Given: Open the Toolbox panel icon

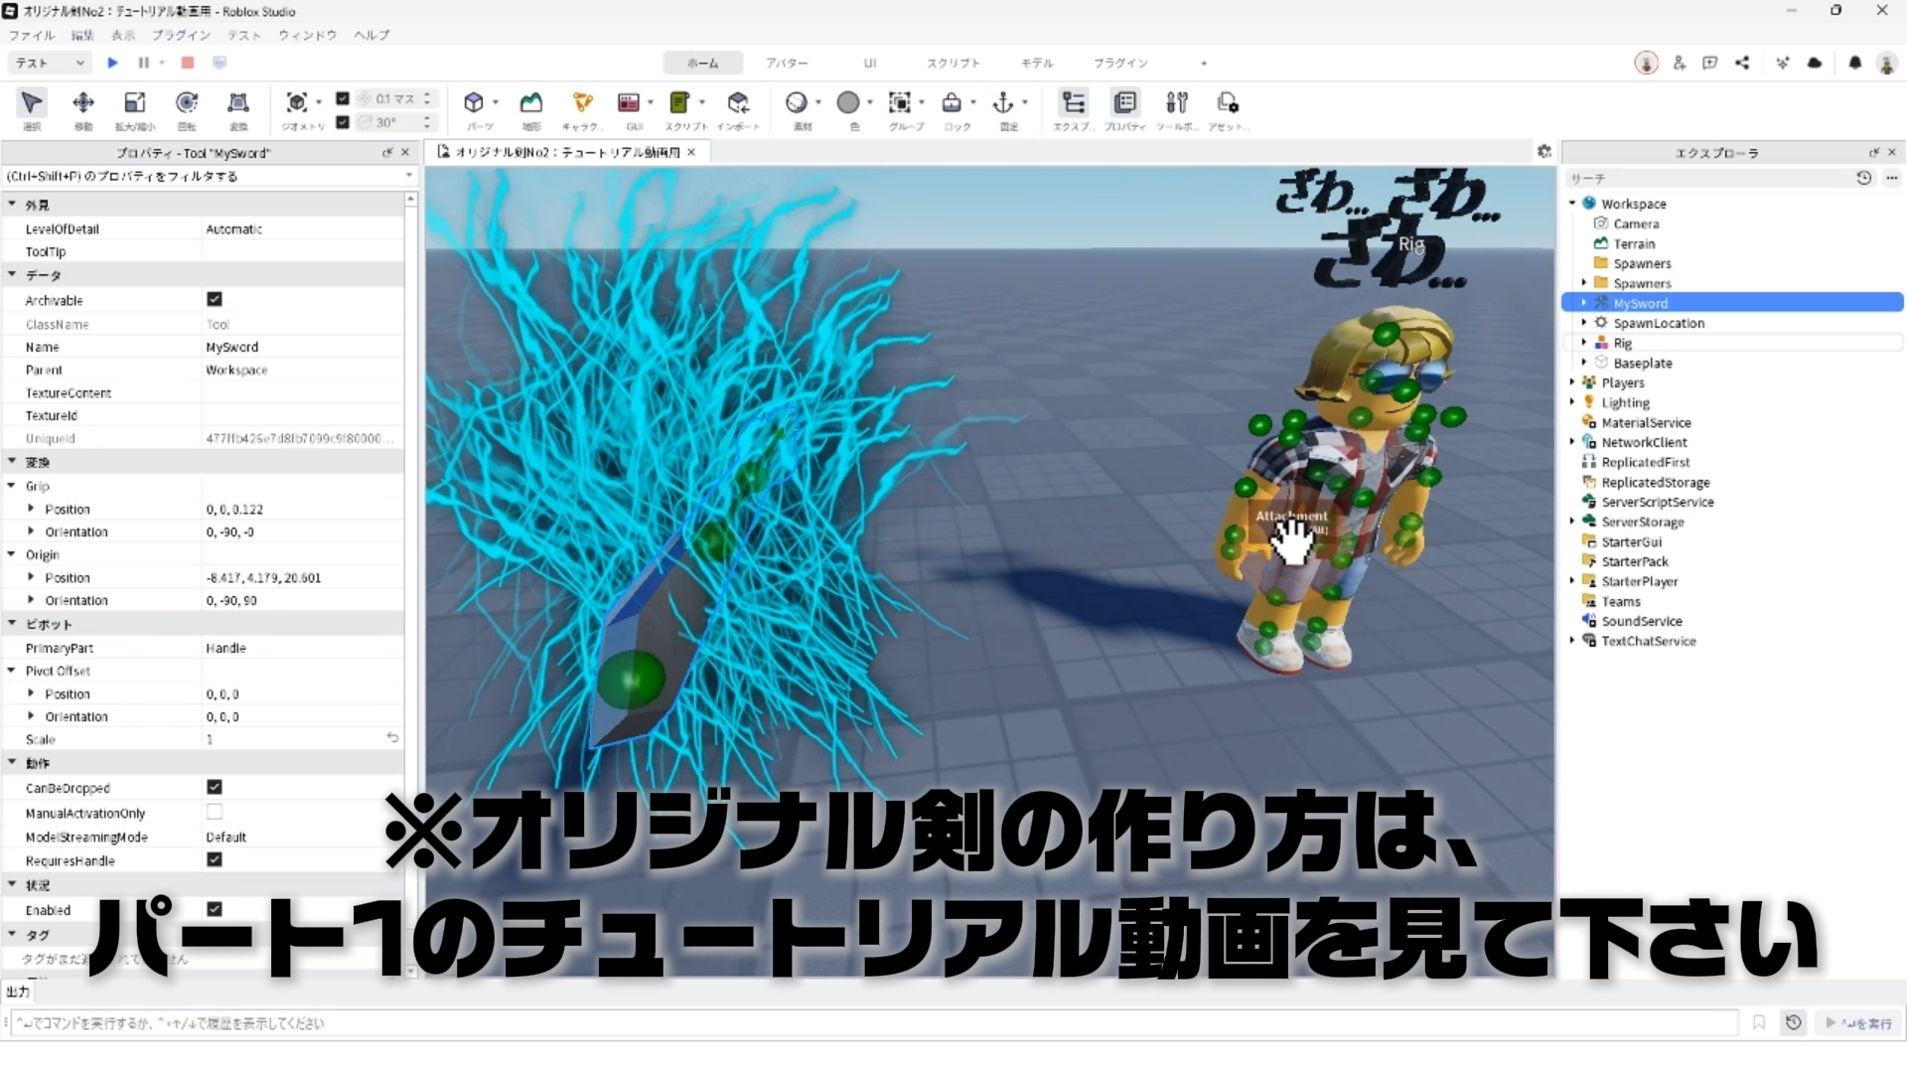Looking at the screenshot, I should 1177,103.
